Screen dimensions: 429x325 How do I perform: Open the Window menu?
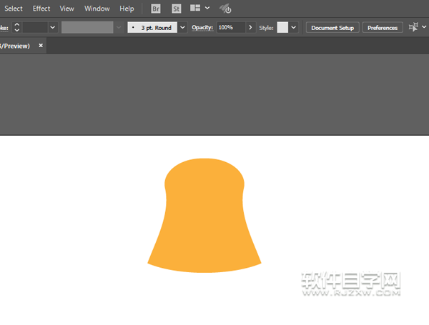[x=97, y=9]
